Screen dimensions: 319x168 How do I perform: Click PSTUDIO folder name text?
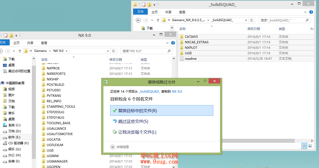point(54,90)
